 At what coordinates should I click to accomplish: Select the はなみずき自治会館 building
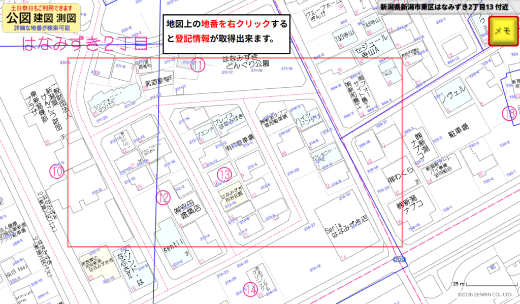pyautogui.click(x=231, y=195)
